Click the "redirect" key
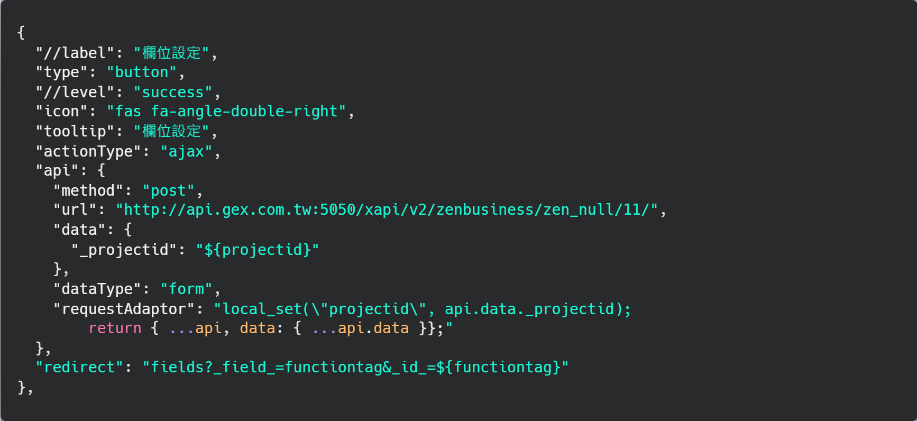The height and width of the screenshot is (421, 917). tap(79, 368)
